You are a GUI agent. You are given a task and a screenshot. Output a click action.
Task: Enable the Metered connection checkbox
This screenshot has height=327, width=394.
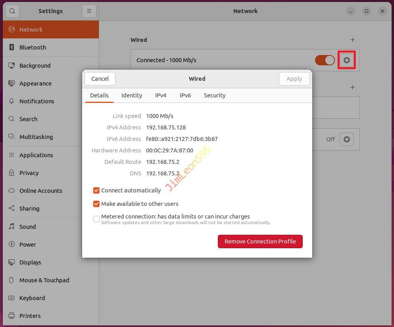(x=96, y=219)
